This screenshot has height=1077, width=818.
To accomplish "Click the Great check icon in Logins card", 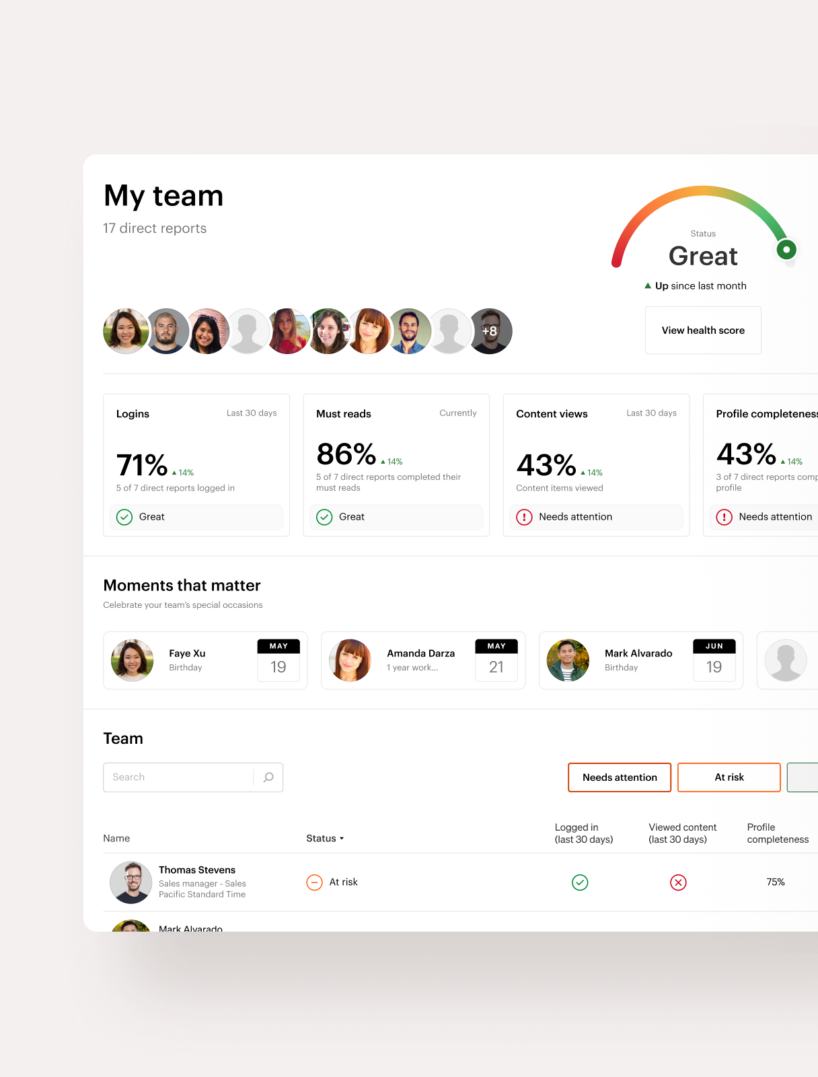I will (124, 517).
